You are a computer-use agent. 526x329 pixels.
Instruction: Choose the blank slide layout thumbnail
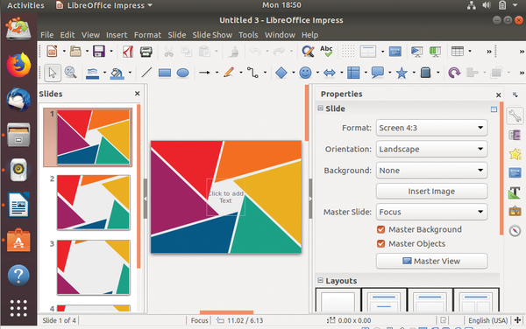(338, 300)
